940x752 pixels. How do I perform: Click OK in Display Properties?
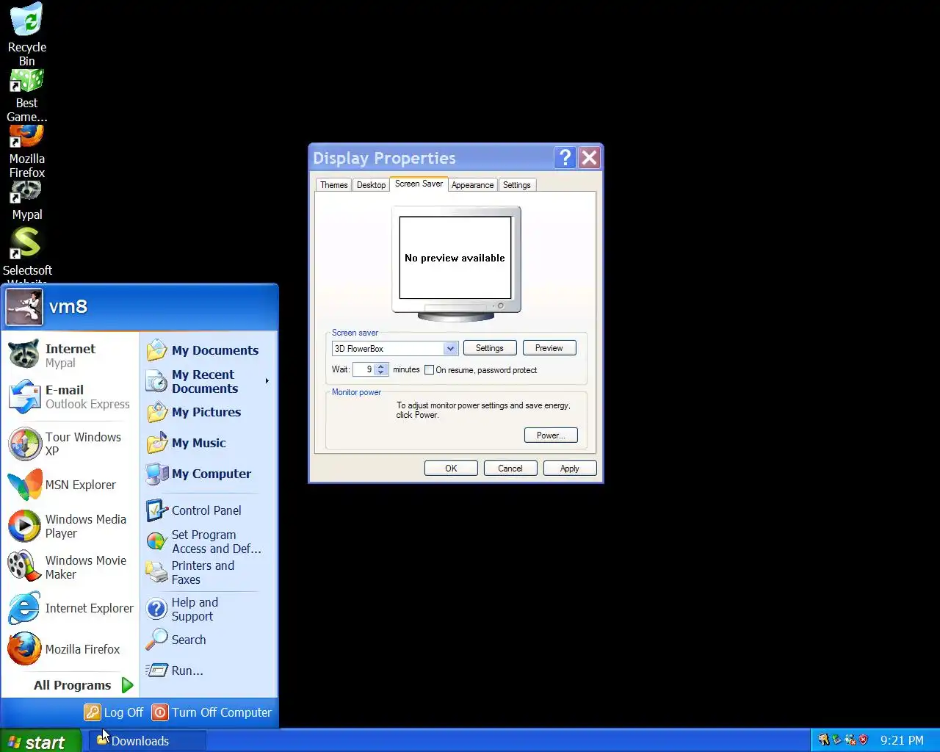click(x=451, y=469)
